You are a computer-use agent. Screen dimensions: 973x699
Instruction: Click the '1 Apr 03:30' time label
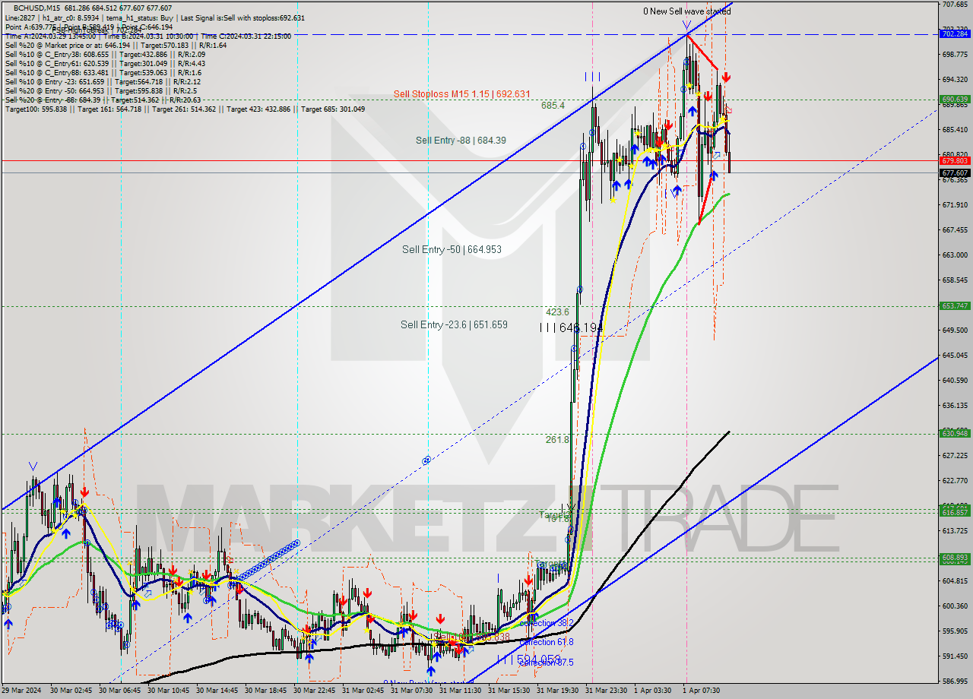tap(652, 691)
